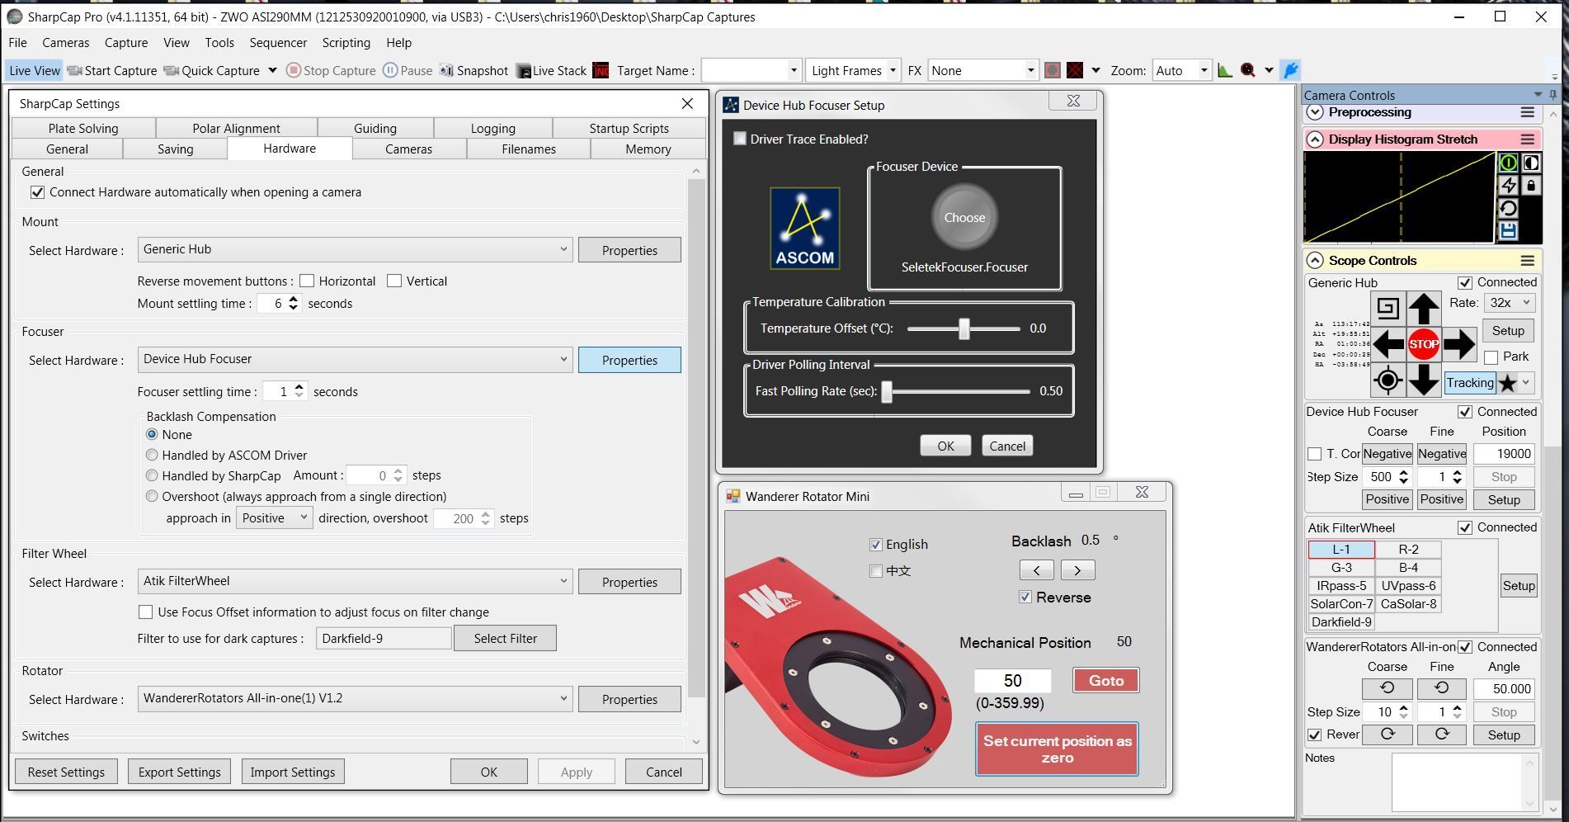This screenshot has width=1569, height=822.
Task: Open Display Histogram Stretch hamburger menu
Action: [1528, 139]
